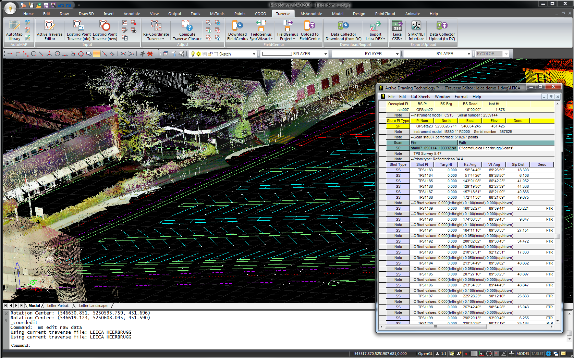The width and height of the screenshot is (574, 358).
Task: Clear entity snaps with red X
Action: (x=150, y=54)
